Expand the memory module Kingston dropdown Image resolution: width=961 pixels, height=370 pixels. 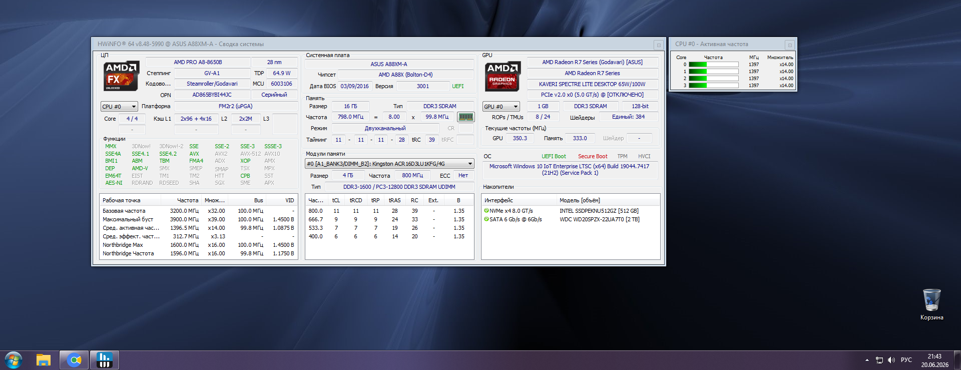389,164
